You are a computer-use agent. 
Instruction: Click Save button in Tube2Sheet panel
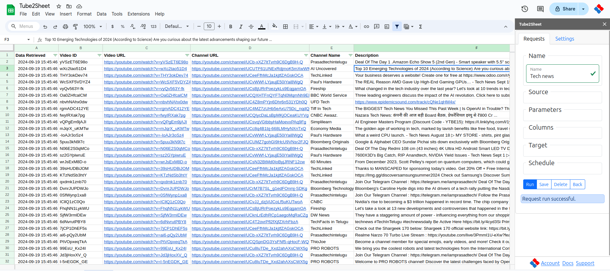pos(544,184)
